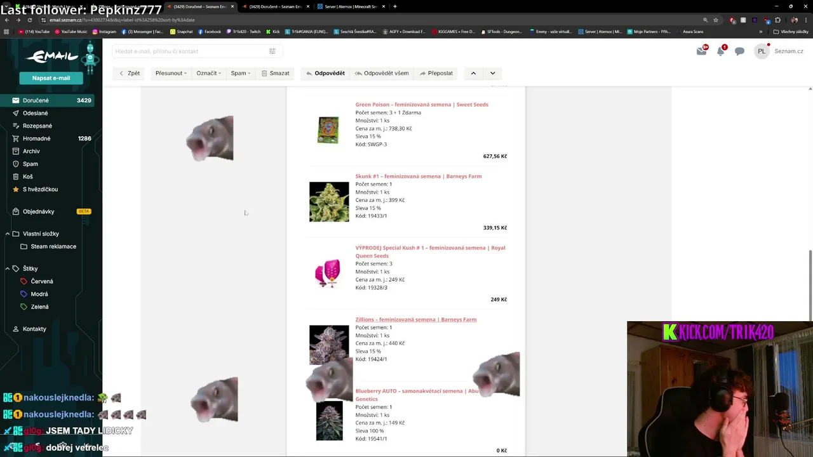The width and height of the screenshot is (813, 457).
Task: Open the Spam toolbar dropdown
Action: point(240,73)
